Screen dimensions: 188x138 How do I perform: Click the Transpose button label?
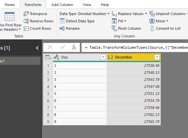pyautogui.click(x=38, y=14)
